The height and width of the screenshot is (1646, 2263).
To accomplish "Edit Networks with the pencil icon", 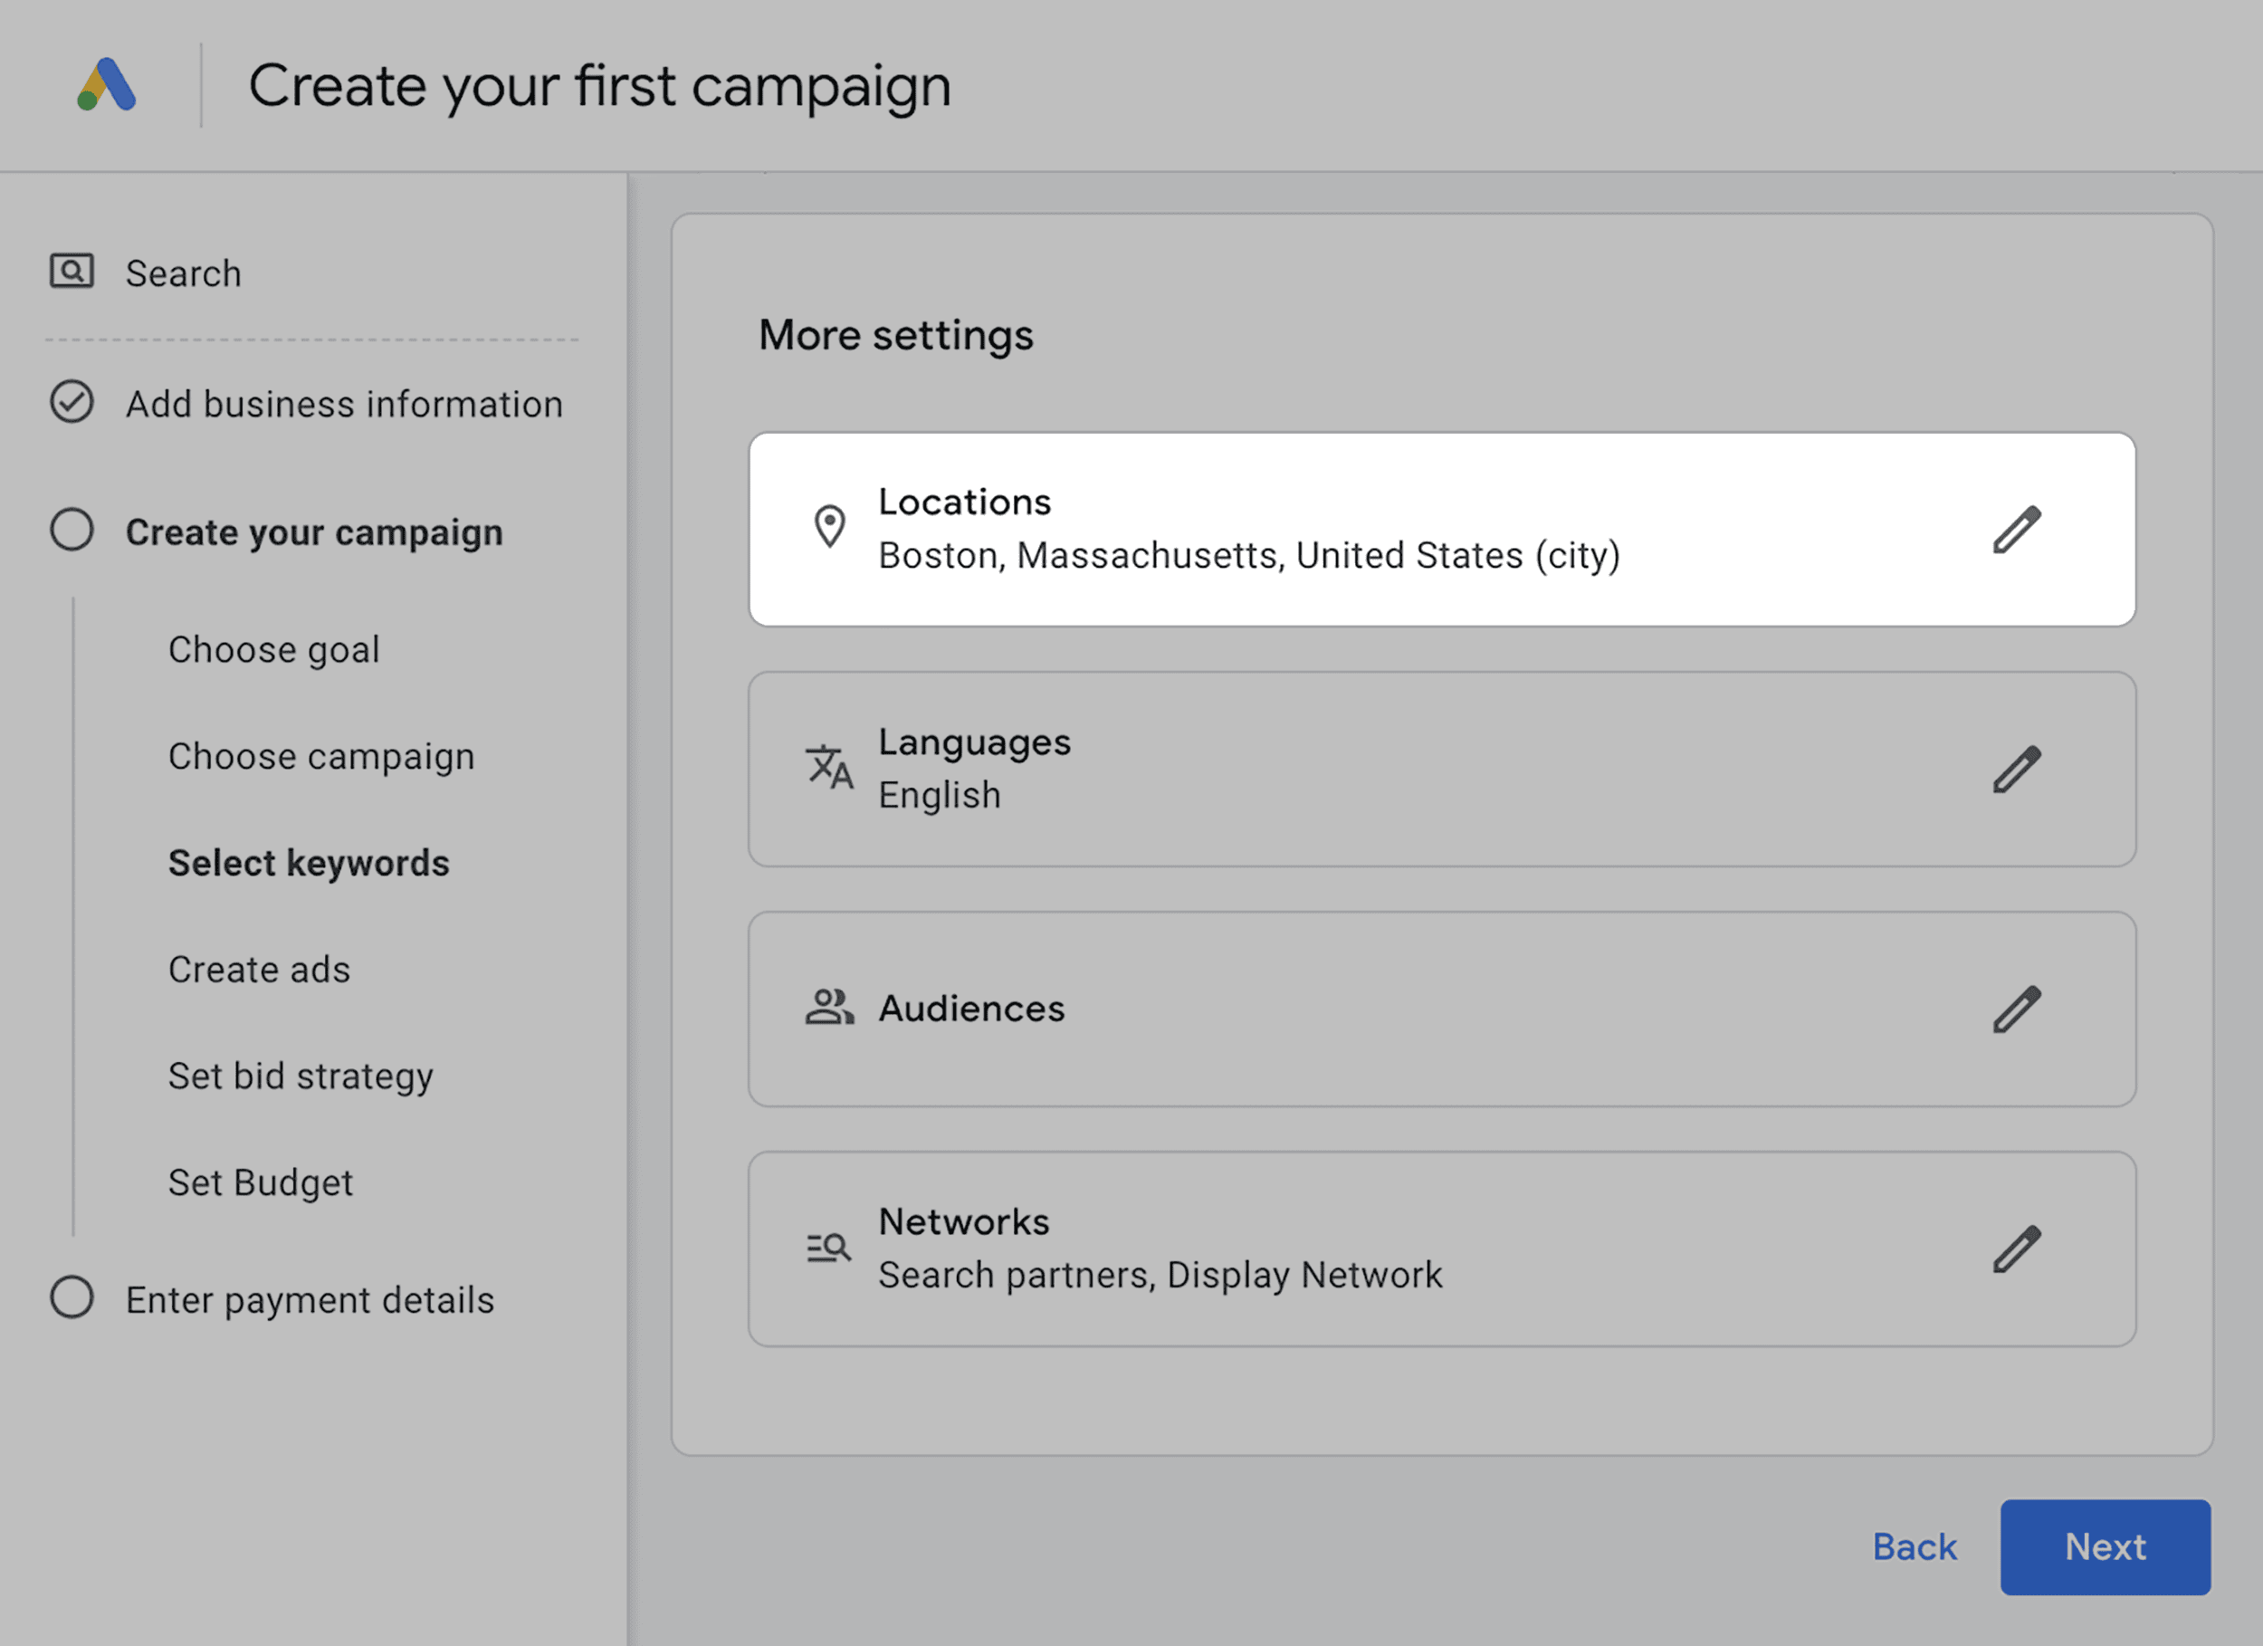I will [x=2016, y=1249].
